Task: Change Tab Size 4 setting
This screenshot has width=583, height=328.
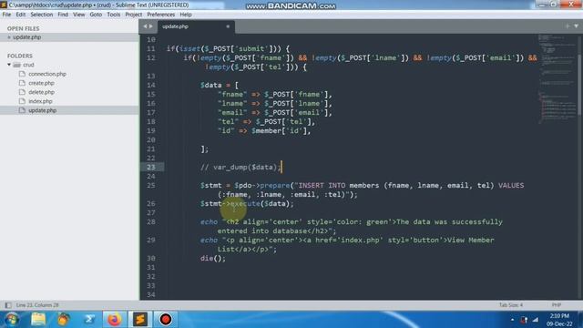Action: 510,305
